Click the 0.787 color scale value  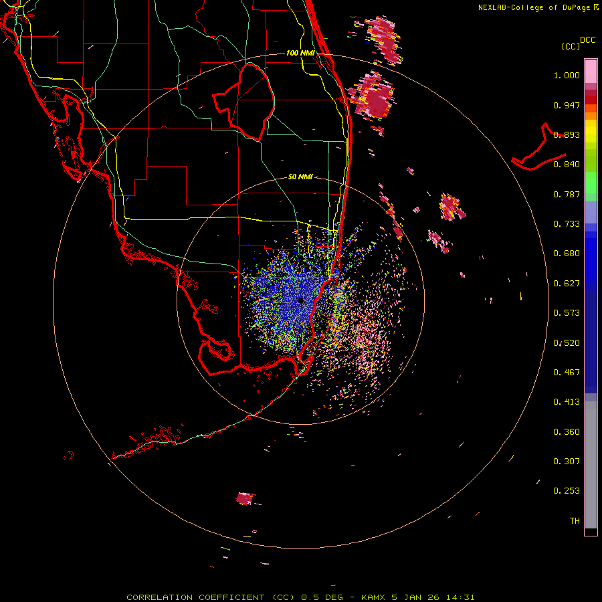pos(567,194)
